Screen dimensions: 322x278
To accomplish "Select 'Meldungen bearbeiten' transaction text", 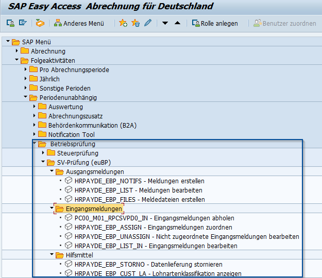I will pos(171,190).
